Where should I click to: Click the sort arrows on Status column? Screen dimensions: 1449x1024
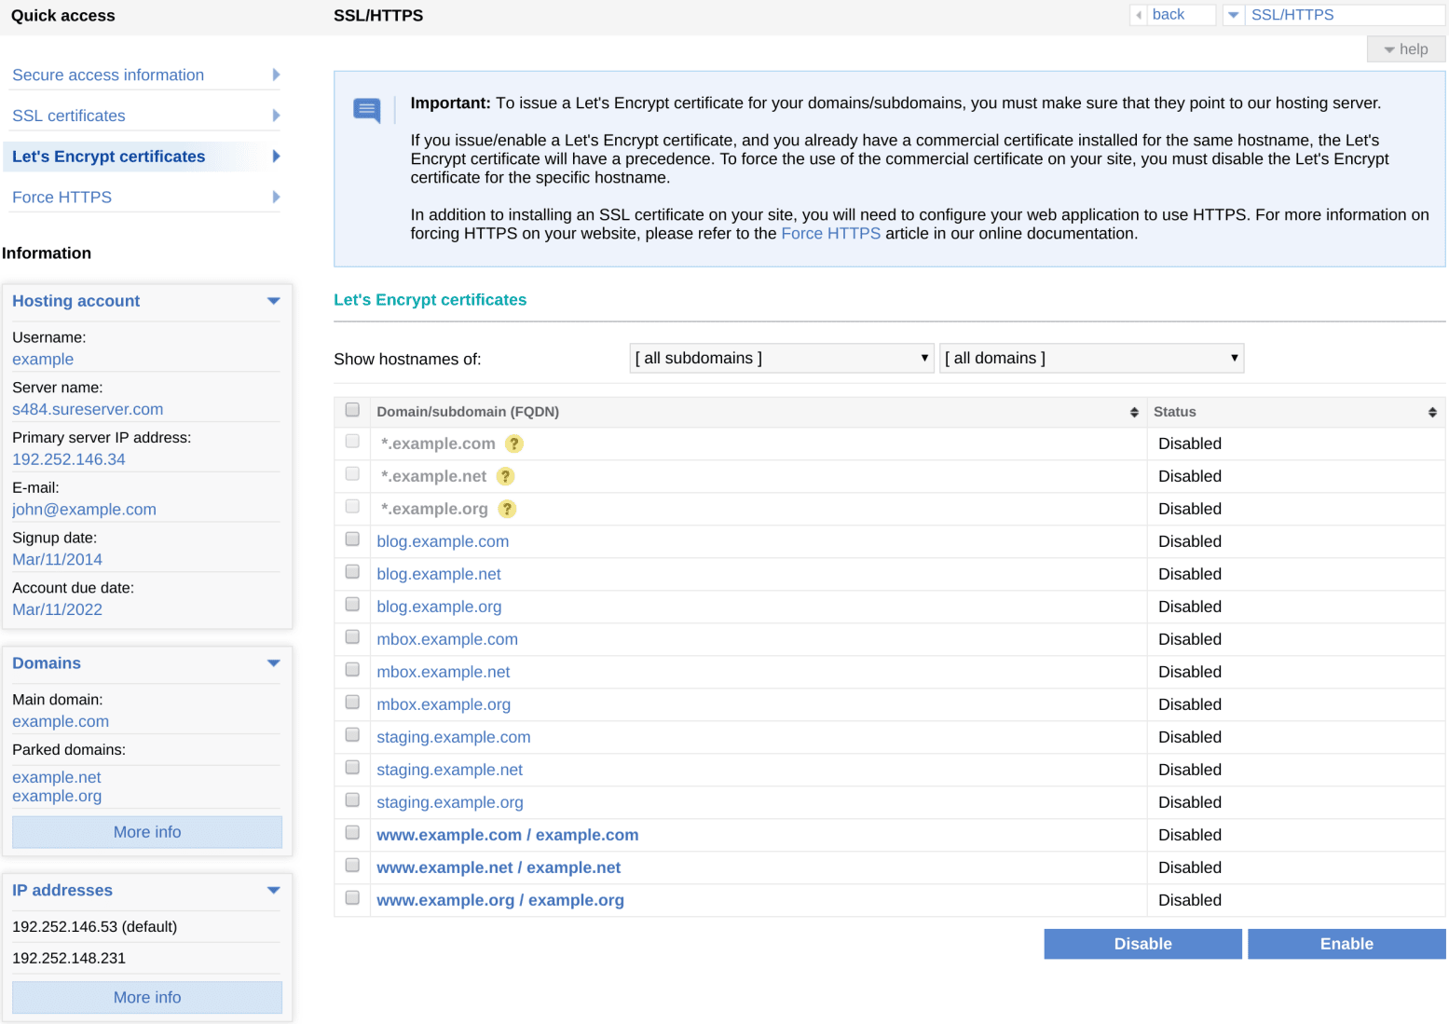[x=1432, y=413]
